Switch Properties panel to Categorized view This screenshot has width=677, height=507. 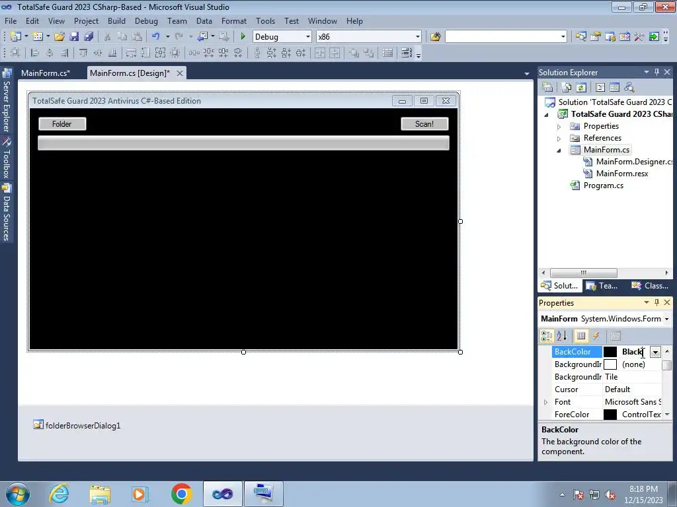[547, 336]
